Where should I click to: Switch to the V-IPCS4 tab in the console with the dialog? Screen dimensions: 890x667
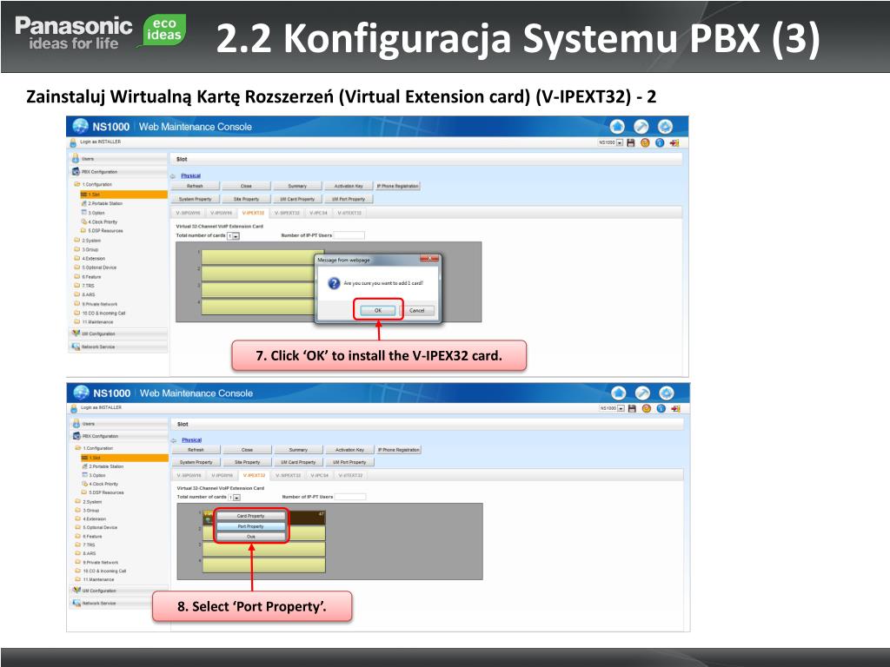(318, 214)
